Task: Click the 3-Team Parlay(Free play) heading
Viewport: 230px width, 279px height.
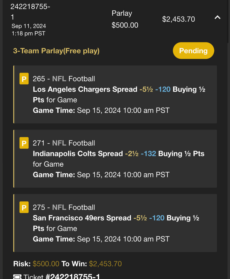Action: tap(56, 51)
